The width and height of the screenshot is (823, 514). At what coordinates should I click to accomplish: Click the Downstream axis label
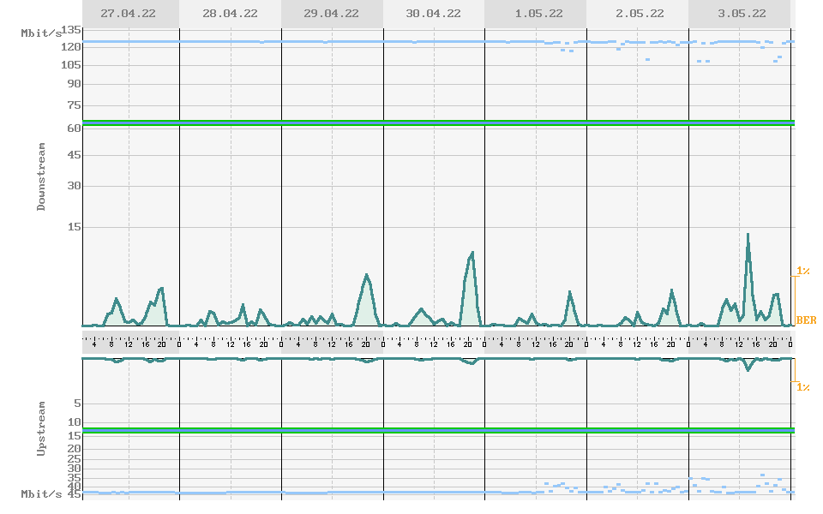(41, 176)
